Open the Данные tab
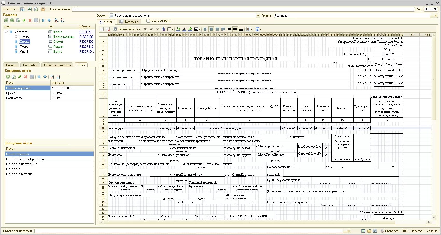This screenshot has height=235, width=441. pos(11,65)
